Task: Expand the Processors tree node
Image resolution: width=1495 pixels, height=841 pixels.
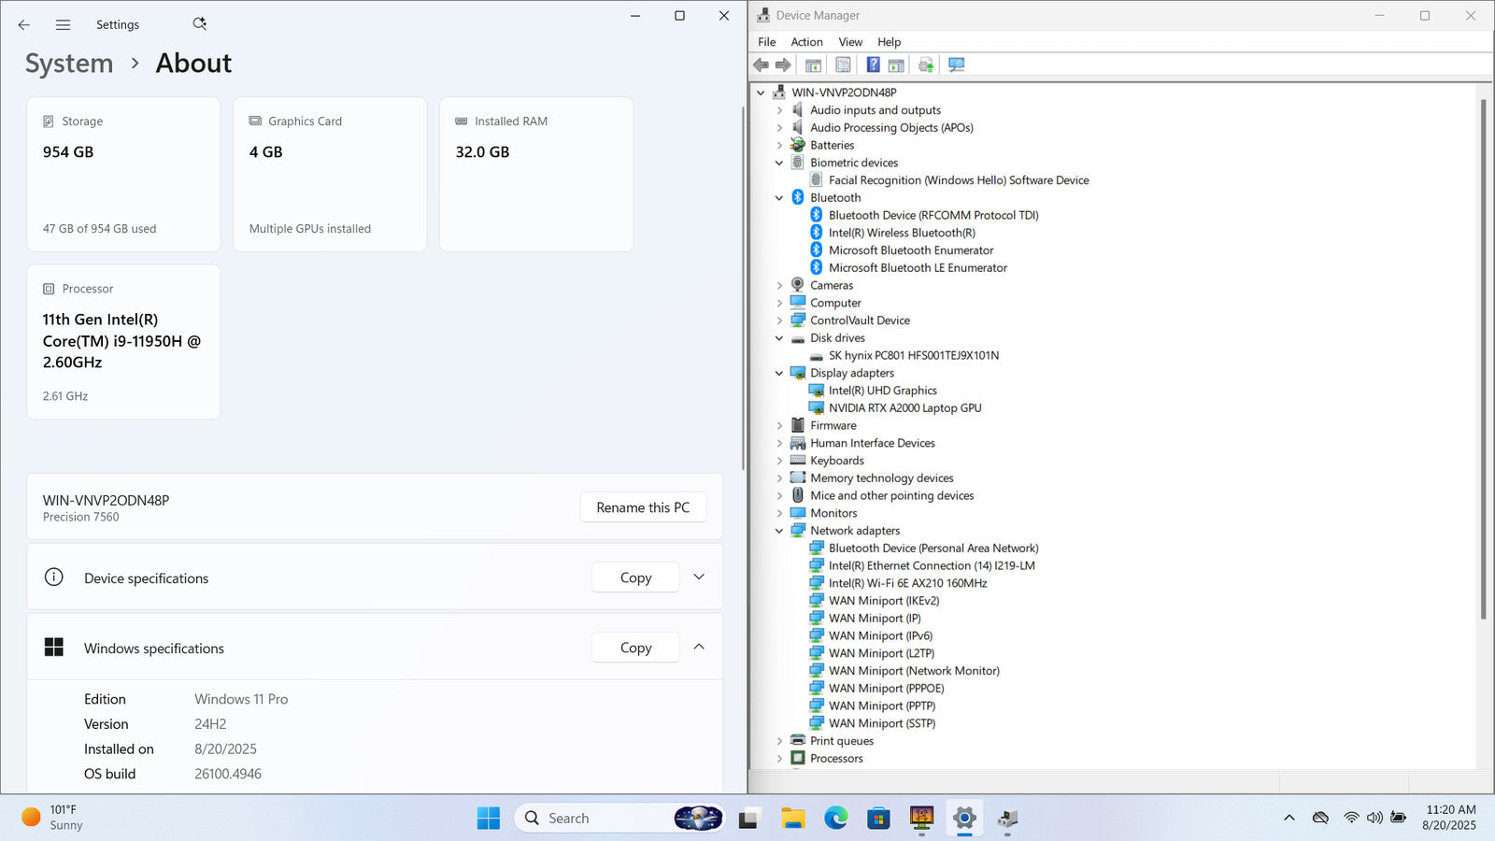Action: pos(779,759)
